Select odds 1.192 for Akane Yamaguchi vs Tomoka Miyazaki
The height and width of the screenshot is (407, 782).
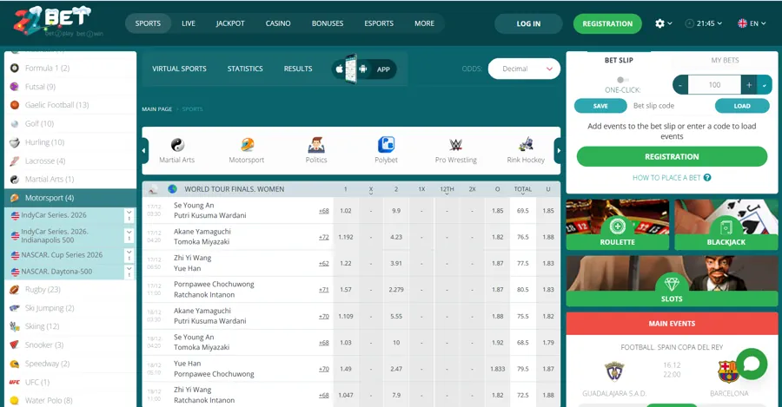[x=346, y=237]
